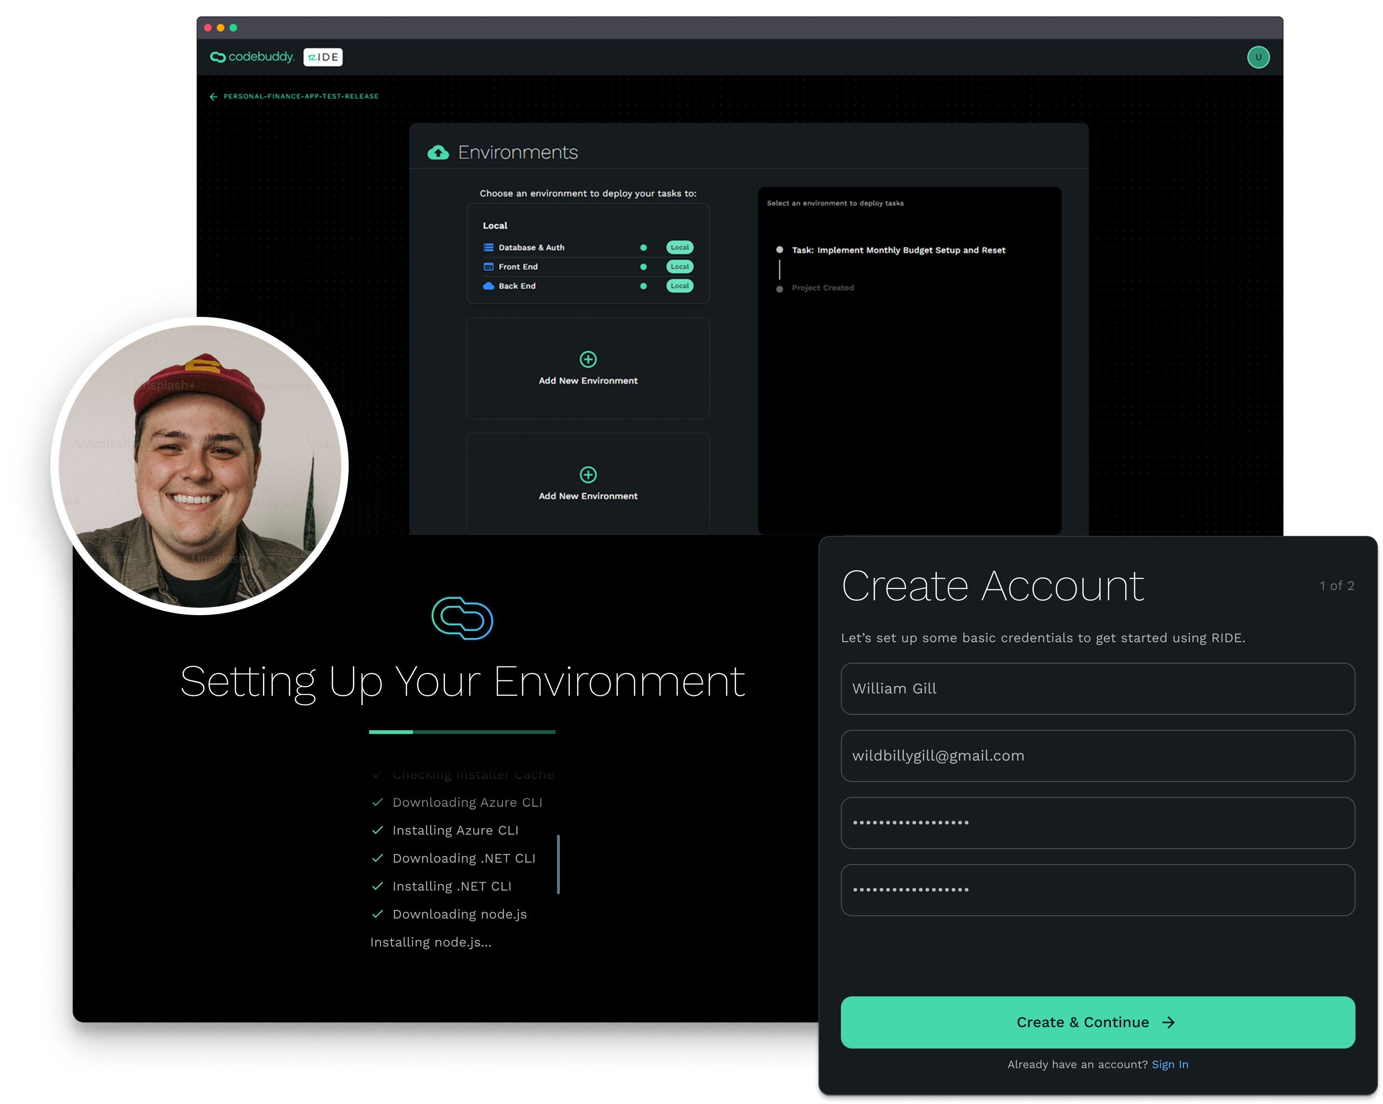The width and height of the screenshot is (1383, 1104).
Task: Click plus icon in first Add New Environment
Action: [x=588, y=359]
